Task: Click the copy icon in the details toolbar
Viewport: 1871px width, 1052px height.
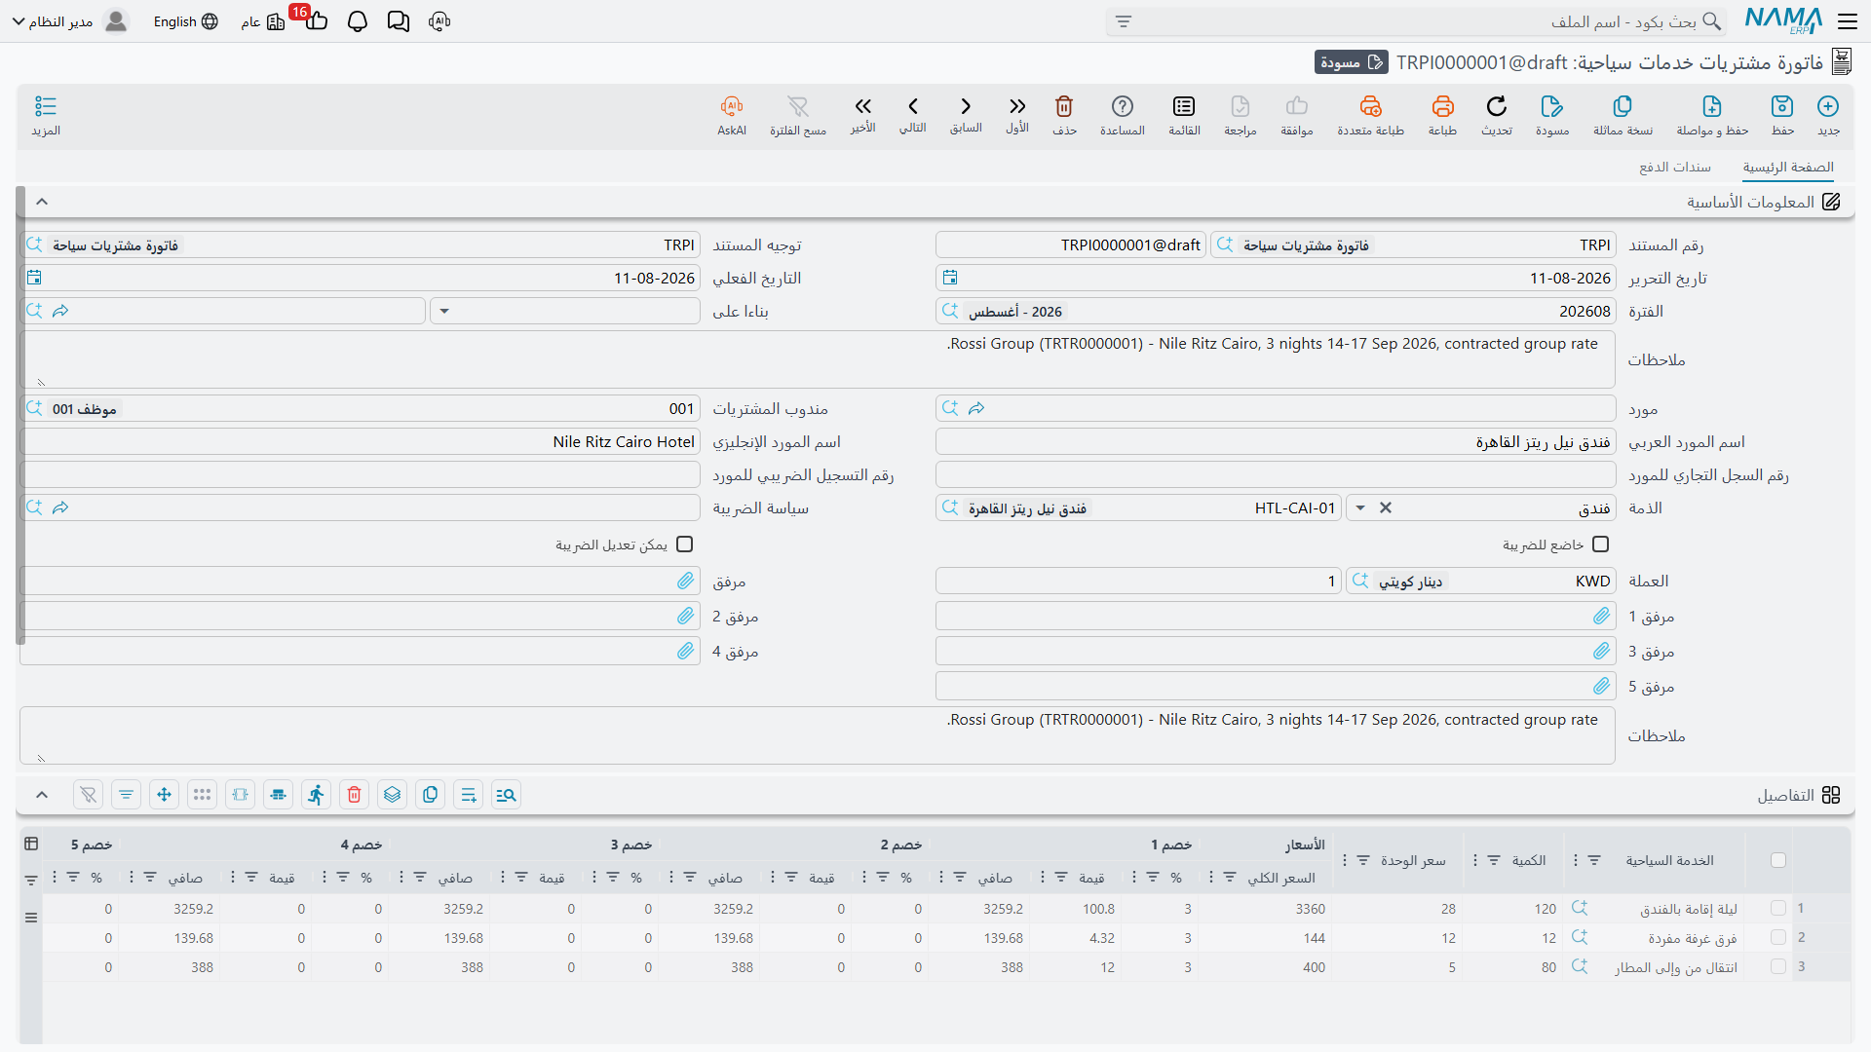Action: [431, 795]
